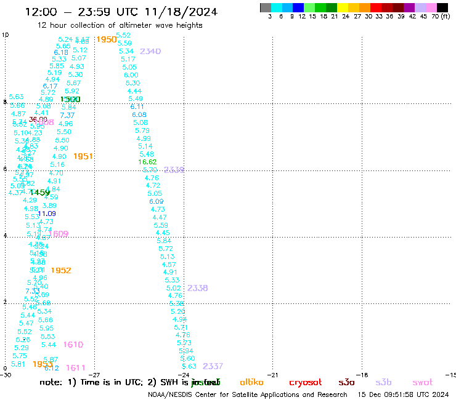Image resolution: width=456 pixels, height=400 pixels.
Task: Select the wave height value '7.37'
Action: click(x=67, y=116)
